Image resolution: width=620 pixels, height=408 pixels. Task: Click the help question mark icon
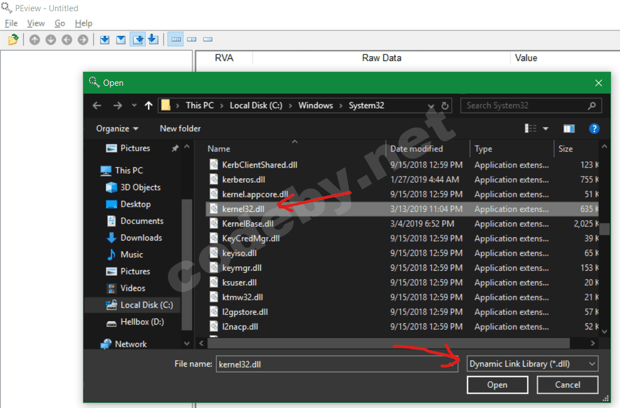594,128
